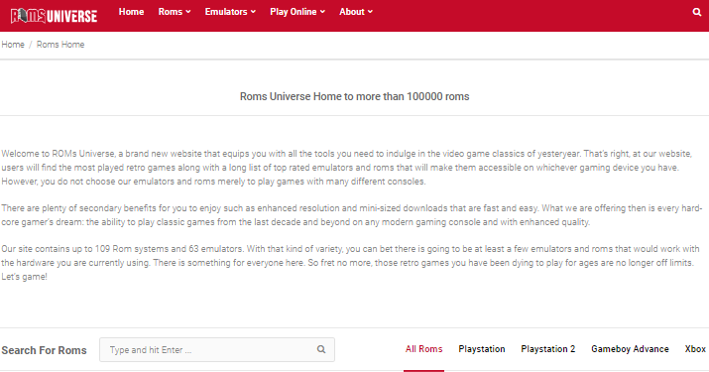
Task: Click the Roms Home breadcrumb
Action: [60, 45]
